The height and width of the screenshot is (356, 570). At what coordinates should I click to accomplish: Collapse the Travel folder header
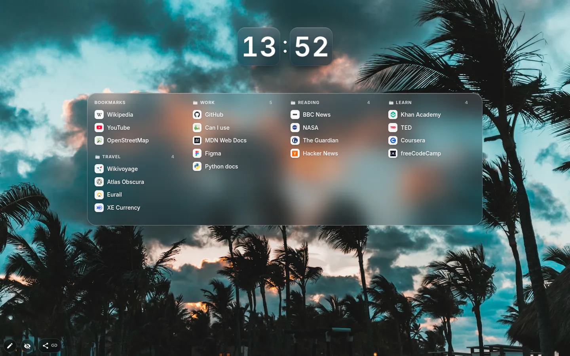(x=135, y=157)
